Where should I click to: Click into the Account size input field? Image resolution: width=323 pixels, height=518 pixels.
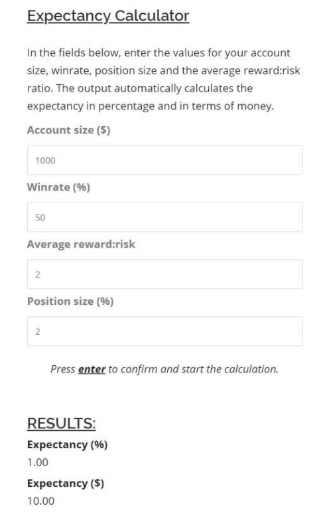(164, 160)
